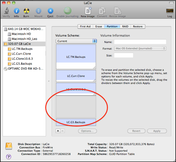Click the Options... button
The width and height of the screenshot is (176, 162).
pyautogui.click(x=87, y=131)
